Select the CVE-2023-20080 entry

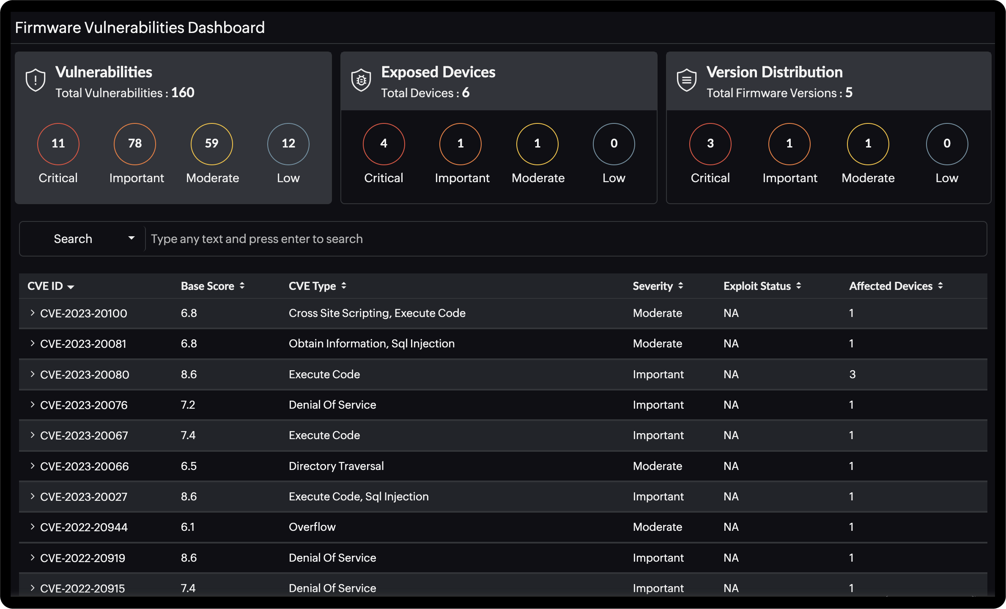[x=84, y=374]
